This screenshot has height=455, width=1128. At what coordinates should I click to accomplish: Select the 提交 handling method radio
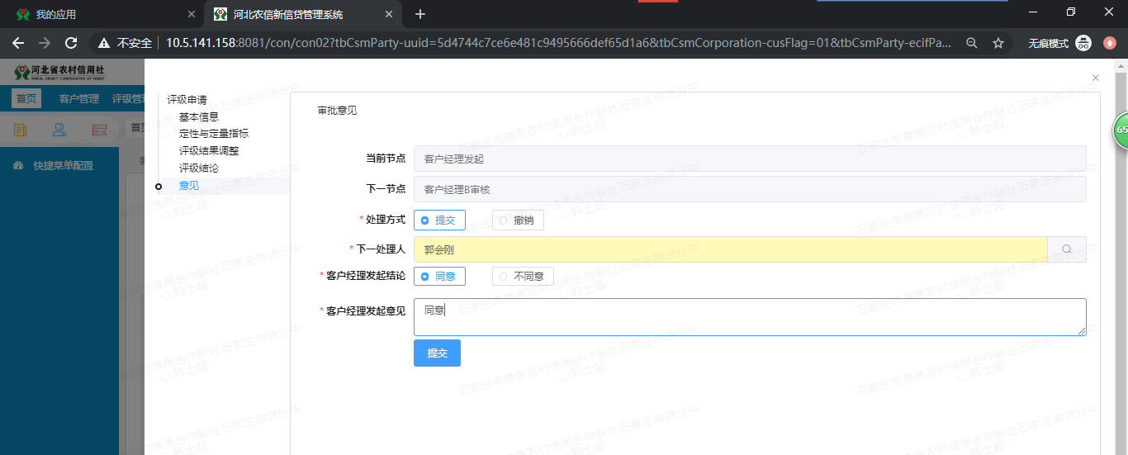[439, 220]
